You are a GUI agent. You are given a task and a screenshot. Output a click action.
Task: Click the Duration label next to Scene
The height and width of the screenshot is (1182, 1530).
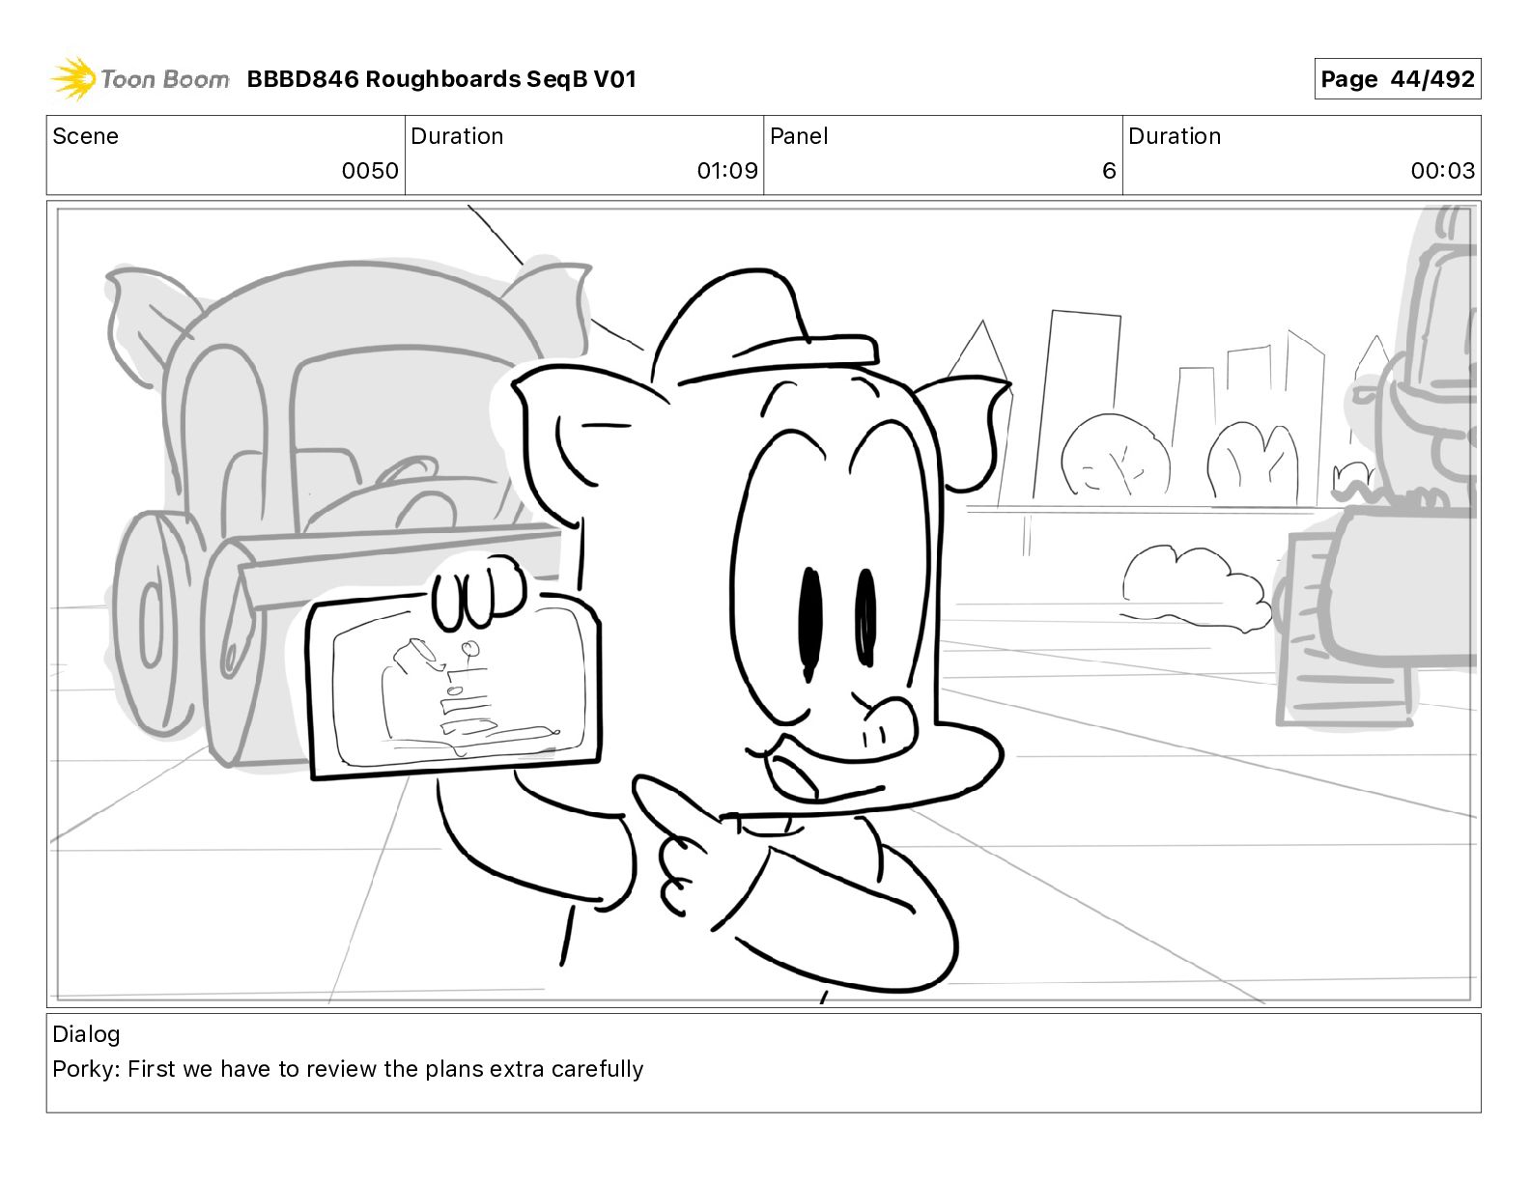[457, 136]
